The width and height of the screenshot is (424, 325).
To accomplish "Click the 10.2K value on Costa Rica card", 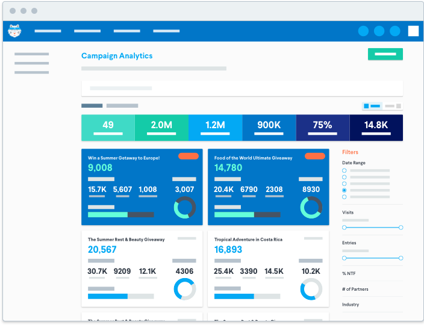I will point(311,271).
